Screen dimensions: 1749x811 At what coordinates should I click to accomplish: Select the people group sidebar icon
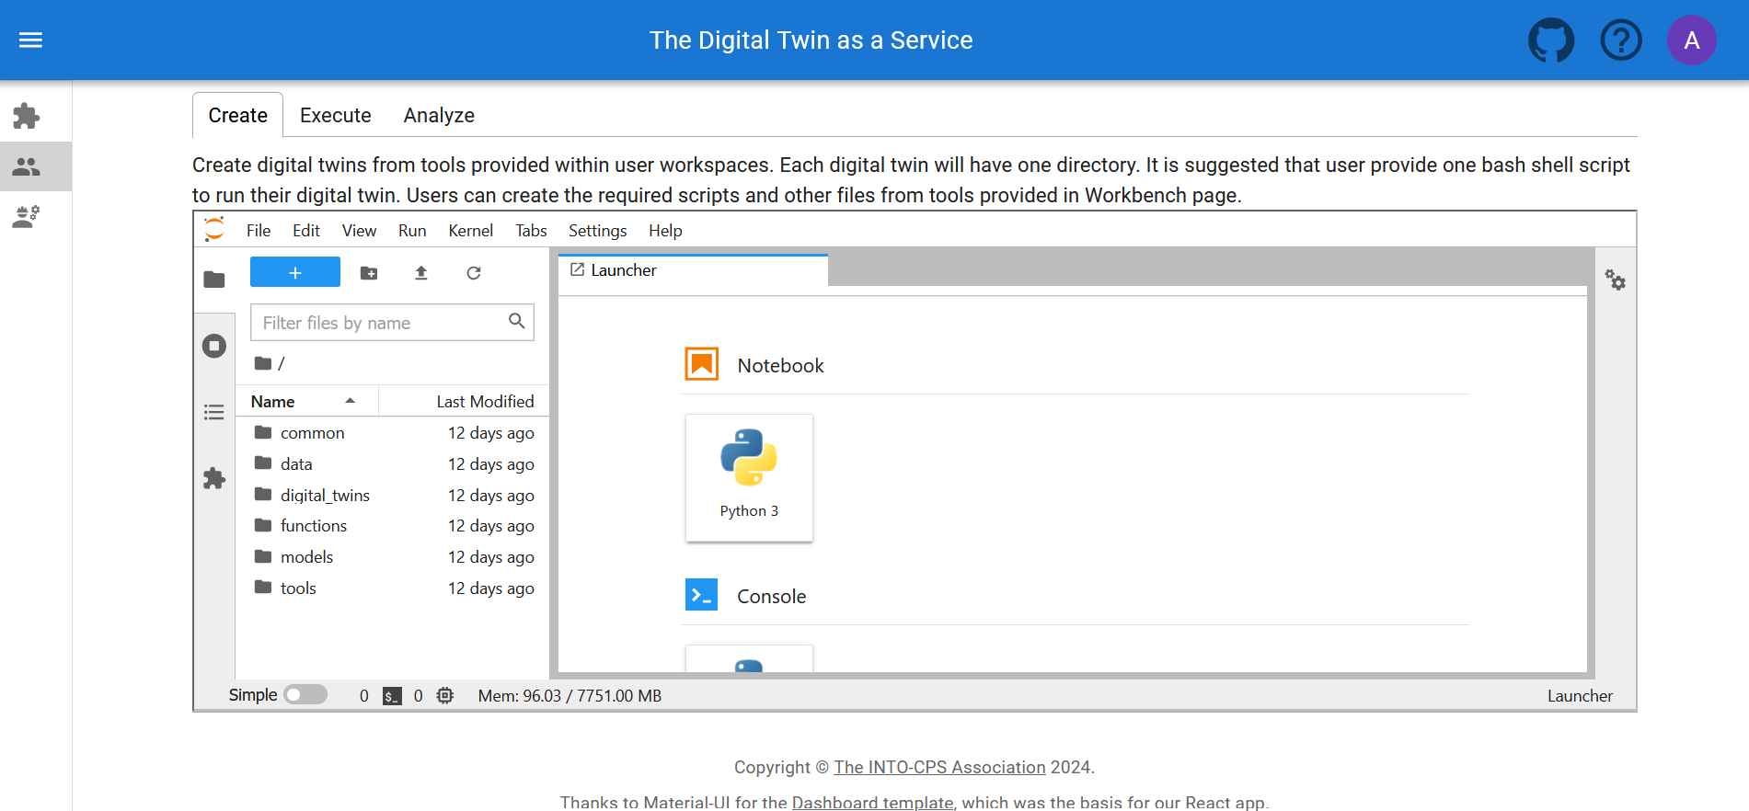pos(27,166)
